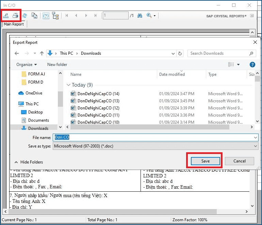The image size is (262, 225).
Task: Click the Print Report toolbar icon
Action: click(15, 16)
